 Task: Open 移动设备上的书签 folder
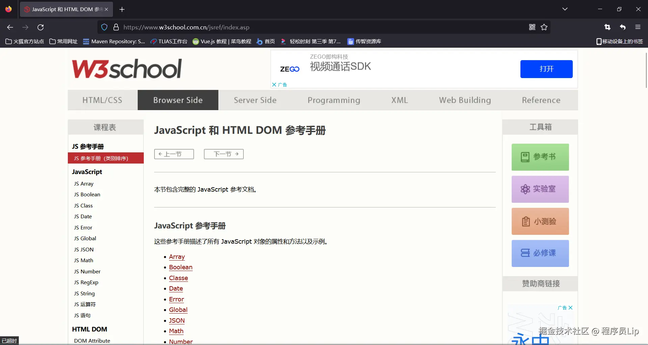[620, 41]
